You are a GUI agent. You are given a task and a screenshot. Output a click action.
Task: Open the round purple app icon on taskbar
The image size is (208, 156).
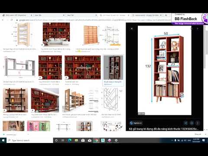pyautogui.click(x=110, y=140)
